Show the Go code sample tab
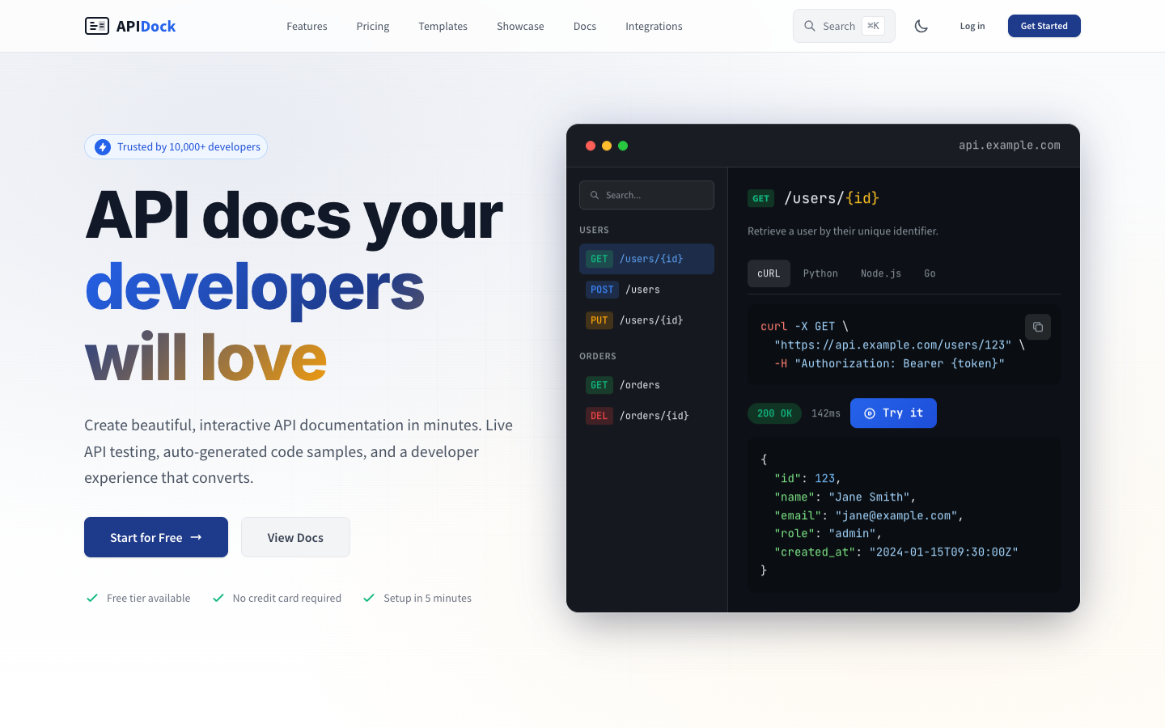1165x728 pixels. [x=930, y=273]
